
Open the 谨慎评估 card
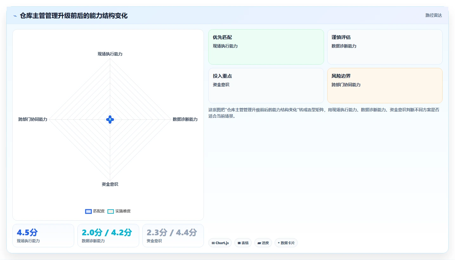pos(385,47)
